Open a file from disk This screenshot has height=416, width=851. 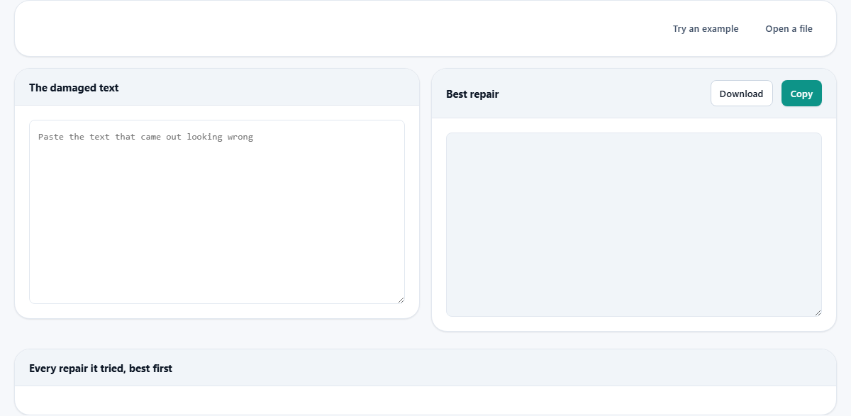click(789, 29)
